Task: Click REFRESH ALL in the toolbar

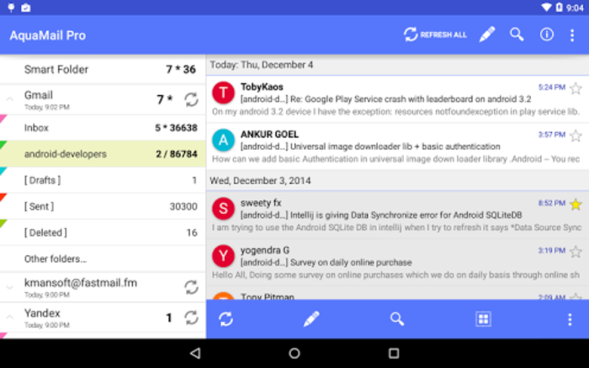Action: [434, 35]
